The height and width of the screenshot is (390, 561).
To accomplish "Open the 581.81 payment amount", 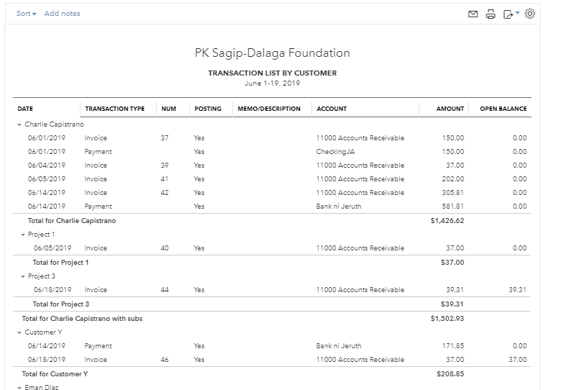I will pos(453,207).
